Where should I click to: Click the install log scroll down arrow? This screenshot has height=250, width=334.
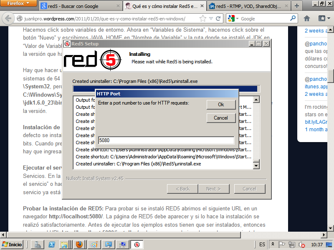(256, 165)
